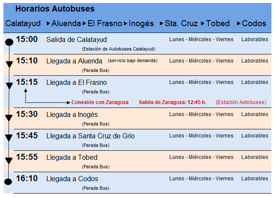Click the down arrow marker beside 15:15
This screenshot has width=274, height=197.
(9, 86)
